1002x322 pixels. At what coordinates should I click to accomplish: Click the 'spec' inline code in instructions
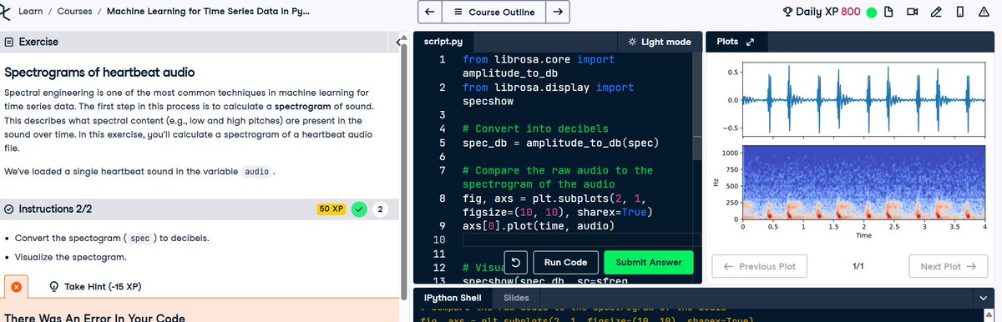click(x=140, y=238)
